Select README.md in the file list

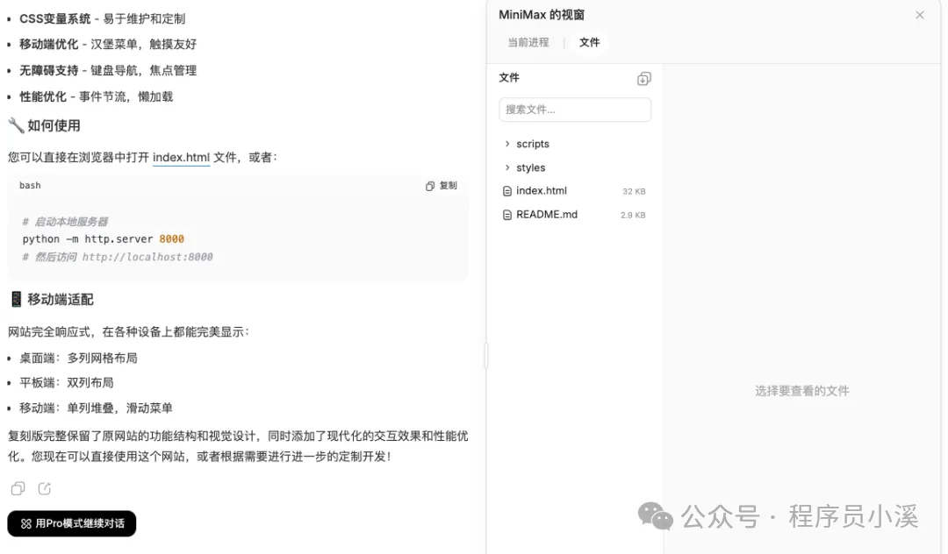click(x=548, y=214)
